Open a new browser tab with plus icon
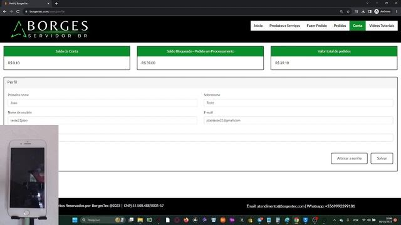Screen dimensions: 401x225 pyautogui.click(x=56, y=4)
